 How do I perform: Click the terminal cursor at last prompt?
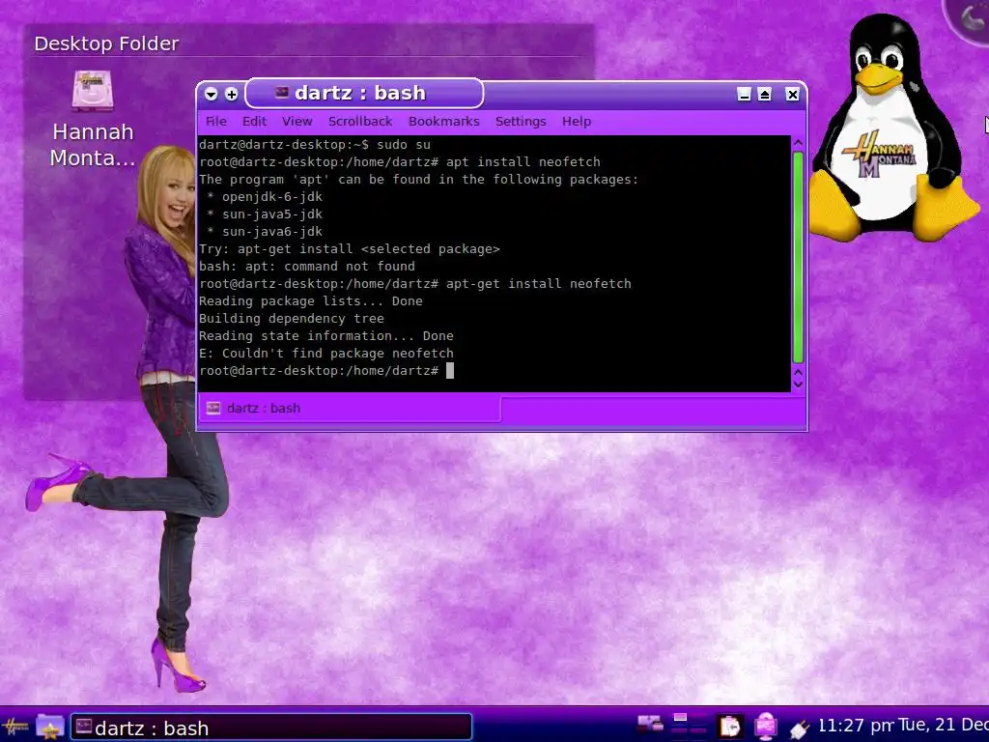pyautogui.click(x=450, y=370)
